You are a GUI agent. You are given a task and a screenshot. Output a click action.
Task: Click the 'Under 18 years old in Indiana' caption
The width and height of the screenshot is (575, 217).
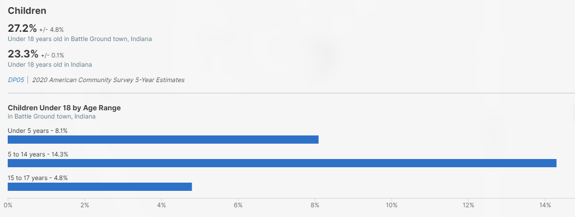[x=50, y=65]
